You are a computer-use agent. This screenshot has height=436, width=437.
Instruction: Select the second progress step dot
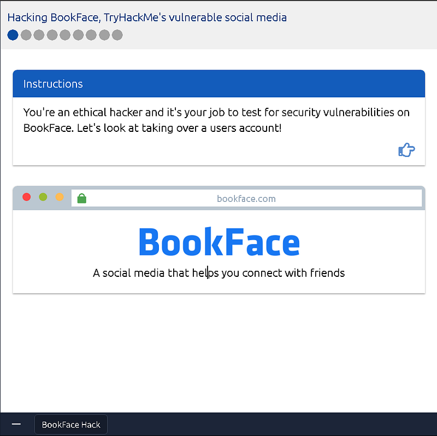[x=26, y=35]
